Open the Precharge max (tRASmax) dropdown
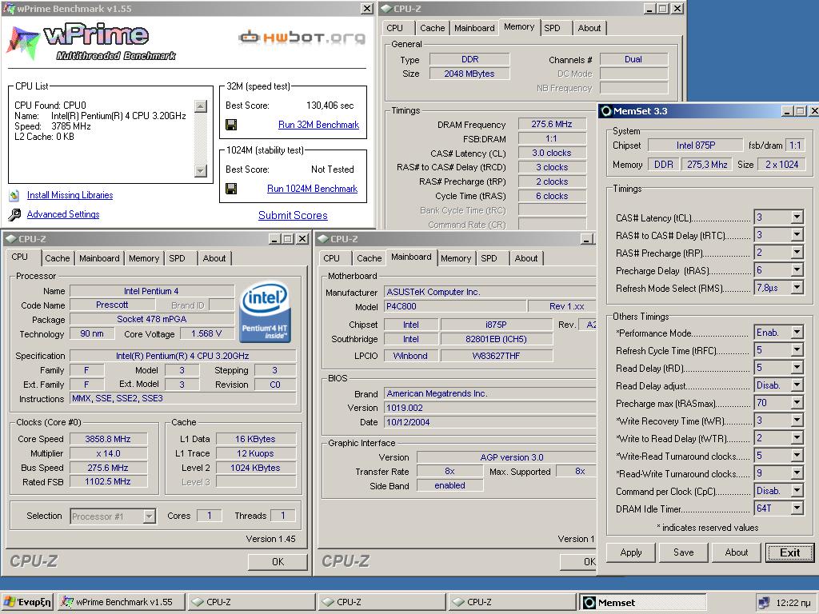Image resolution: width=819 pixels, height=614 pixels. pyautogui.click(x=797, y=404)
